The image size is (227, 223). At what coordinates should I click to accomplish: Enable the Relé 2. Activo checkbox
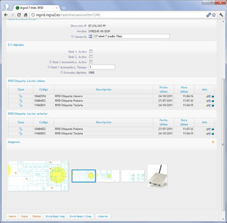coord(91,57)
